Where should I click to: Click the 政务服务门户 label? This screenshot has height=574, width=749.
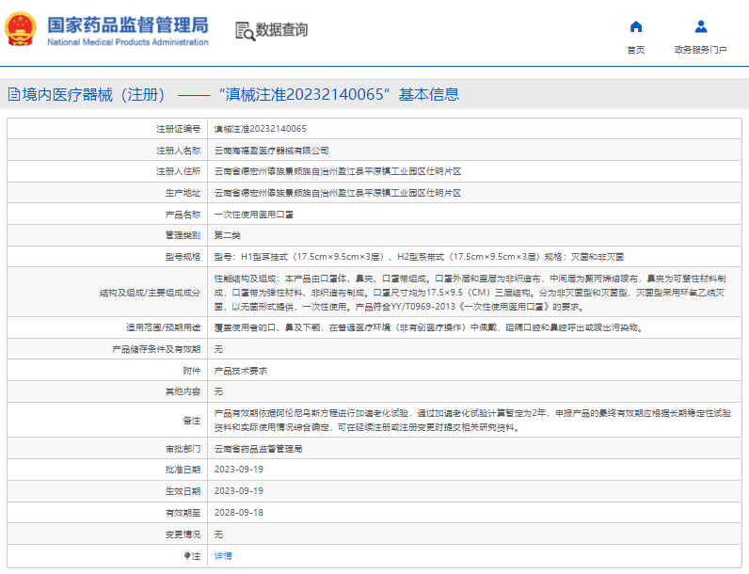[x=701, y=50]
